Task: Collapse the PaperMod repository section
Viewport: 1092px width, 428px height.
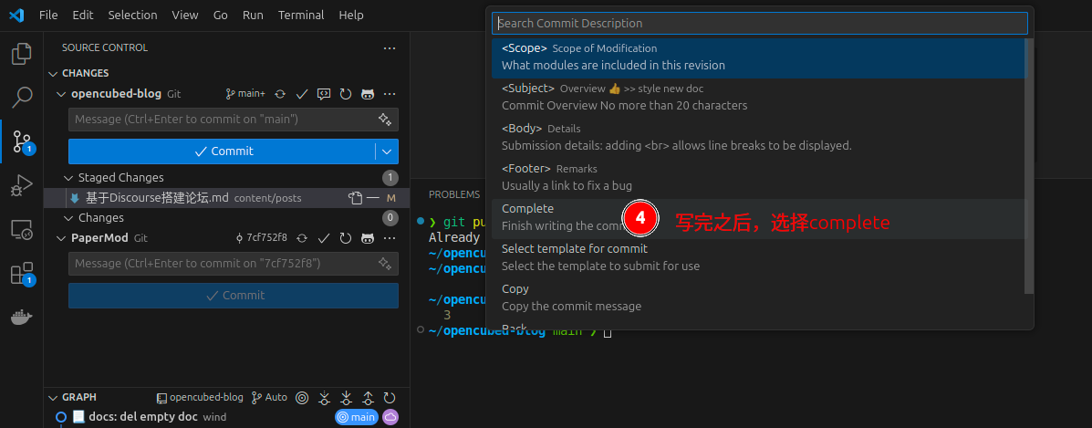Action: click(61, 238)
